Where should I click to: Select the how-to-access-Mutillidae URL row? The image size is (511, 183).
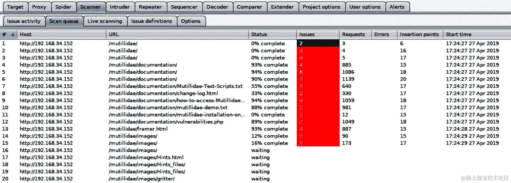tap(255, 100)
